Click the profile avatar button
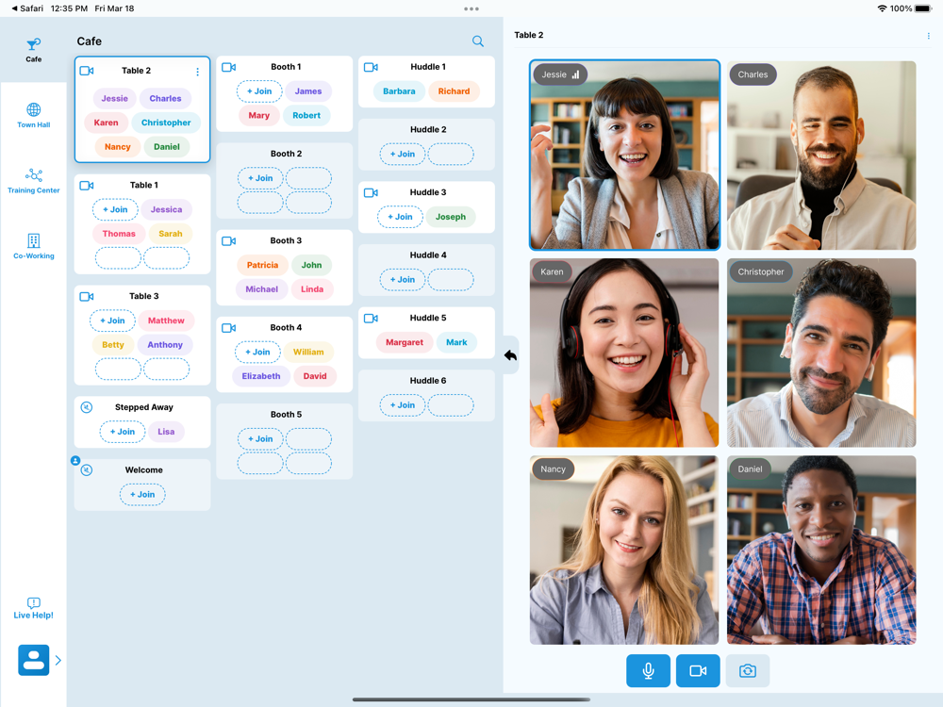The height and width of the screenshot is (707, 943). click(34, 660)
